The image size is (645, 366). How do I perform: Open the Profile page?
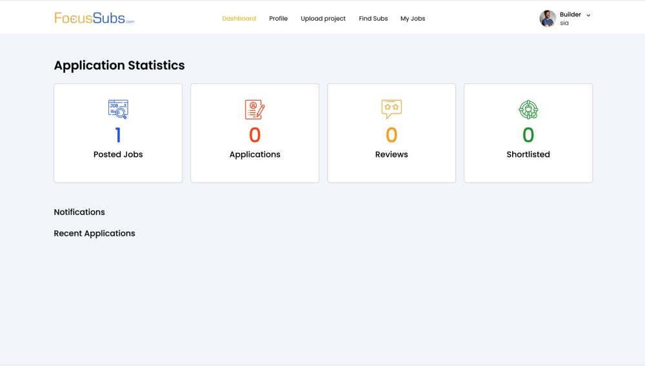pos(278,19)
